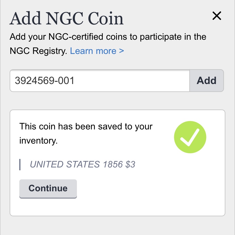Submit the coin number using Add
This screenshot has height=235, width=235.
tap(207, 81)
